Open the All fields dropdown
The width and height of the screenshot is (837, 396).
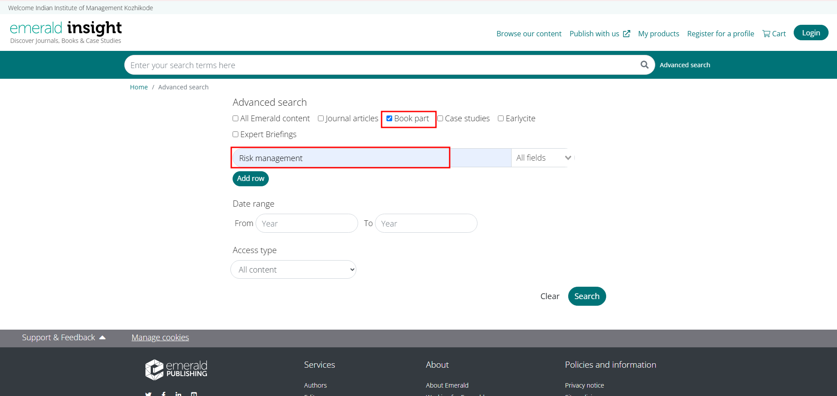[543, 158]
